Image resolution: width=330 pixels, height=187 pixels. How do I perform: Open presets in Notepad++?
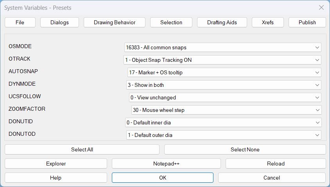coord(166,164)
